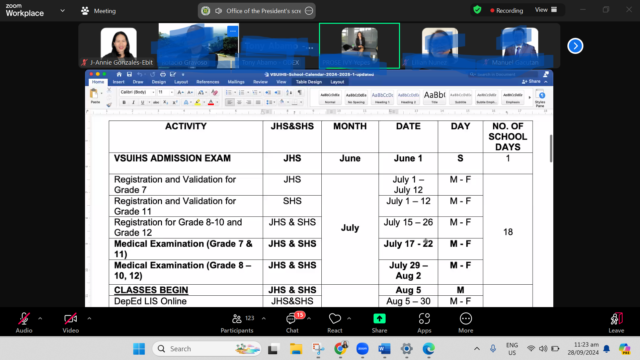640x360 pixels.
Task: Open Microsoft Word from the taskbar
Action: point(384,349)
